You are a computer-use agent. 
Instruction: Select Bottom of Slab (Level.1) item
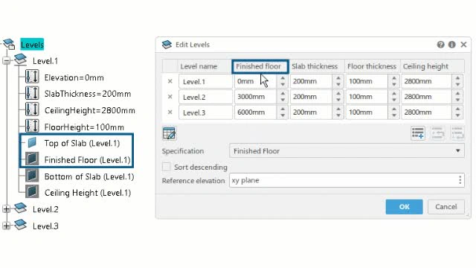tap(89, 176)
